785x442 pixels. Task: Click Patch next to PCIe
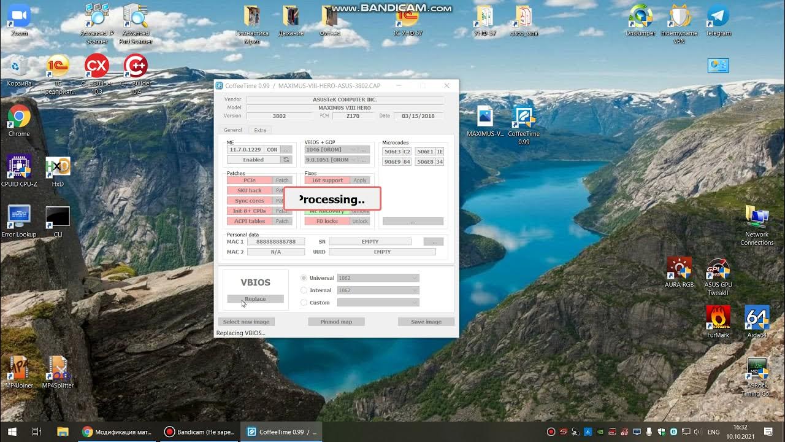(282, 180)
